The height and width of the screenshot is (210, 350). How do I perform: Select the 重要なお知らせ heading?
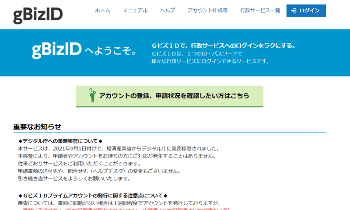point(37,127)
